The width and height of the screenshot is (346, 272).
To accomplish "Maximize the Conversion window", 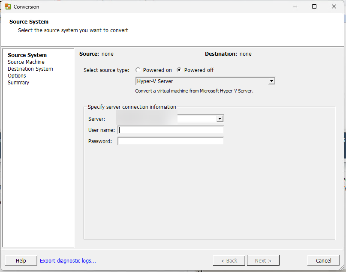I will pyautogui.click(x=314, y=7).
